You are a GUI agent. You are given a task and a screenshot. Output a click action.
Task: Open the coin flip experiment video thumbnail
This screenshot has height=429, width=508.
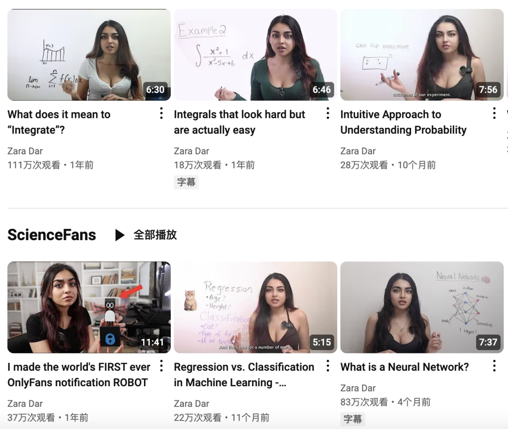tap(422, 55)
